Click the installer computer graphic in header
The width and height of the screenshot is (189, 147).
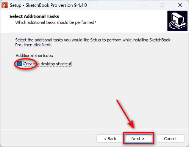[177, 21]
